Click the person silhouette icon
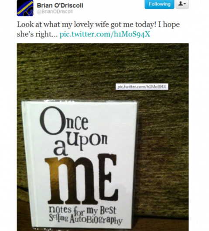This screenshot has width=209, height=231. point(181,3)
